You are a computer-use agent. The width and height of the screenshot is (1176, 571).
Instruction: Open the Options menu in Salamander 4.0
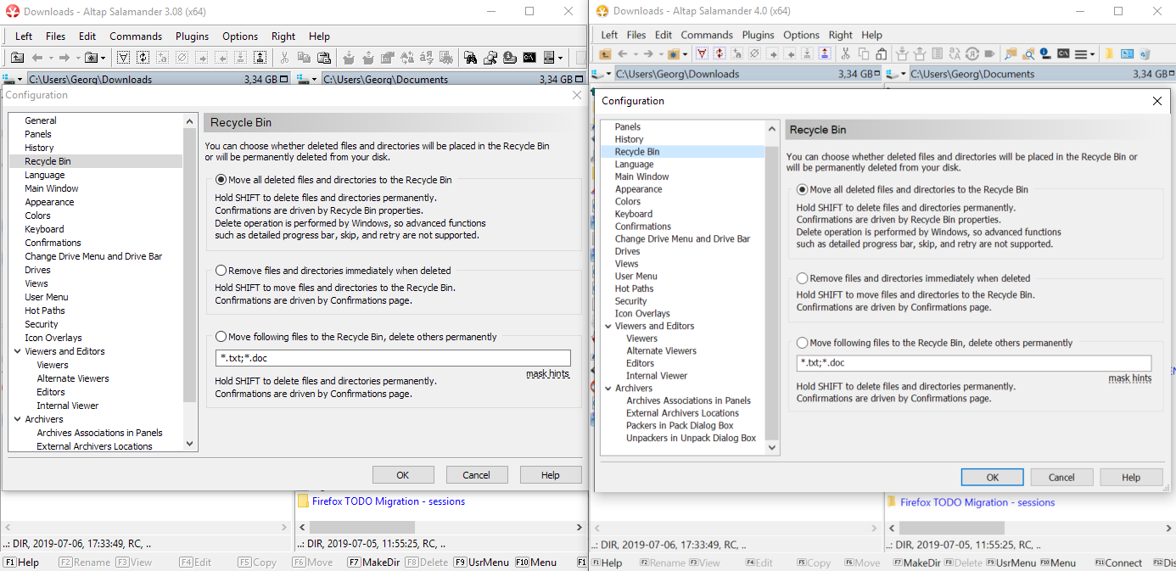tap(803, 35)
